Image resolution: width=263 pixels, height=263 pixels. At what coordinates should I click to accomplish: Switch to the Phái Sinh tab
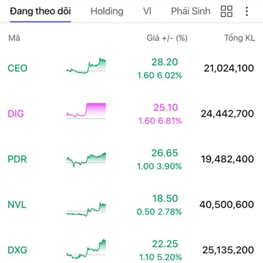pyautogui.click(x=191, y=11)
